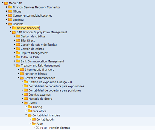Screen dimensions: 155x130
Task: Click the Divisas open folder icon
Action: tap(26, 103)
